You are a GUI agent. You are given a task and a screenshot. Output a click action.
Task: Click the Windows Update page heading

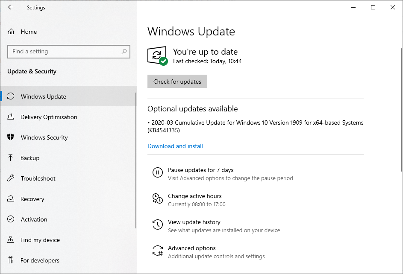click(191, 32)
